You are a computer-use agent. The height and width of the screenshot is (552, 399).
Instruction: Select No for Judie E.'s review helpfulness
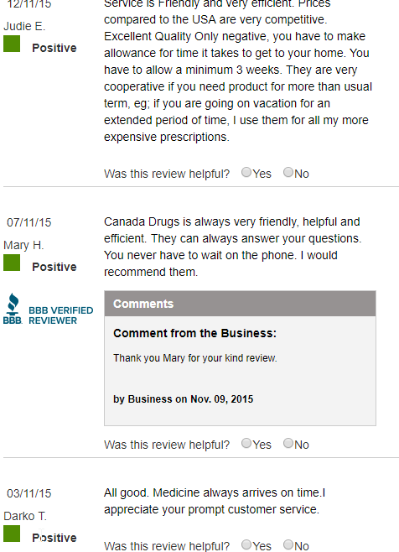click(288, 172)
